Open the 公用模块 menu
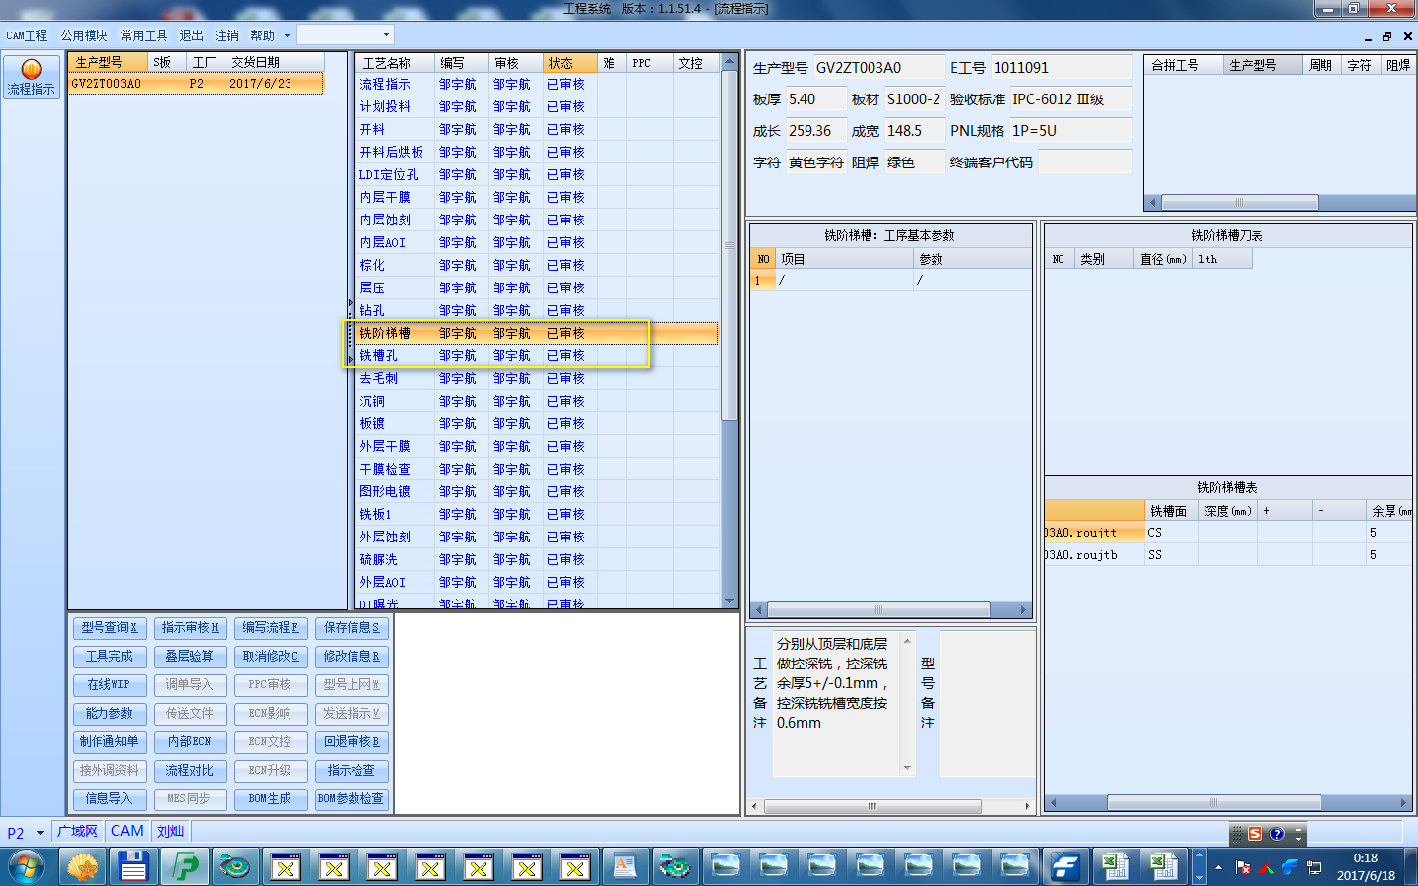The height and width of the screenshot is (886, 1418). point(84,35)
